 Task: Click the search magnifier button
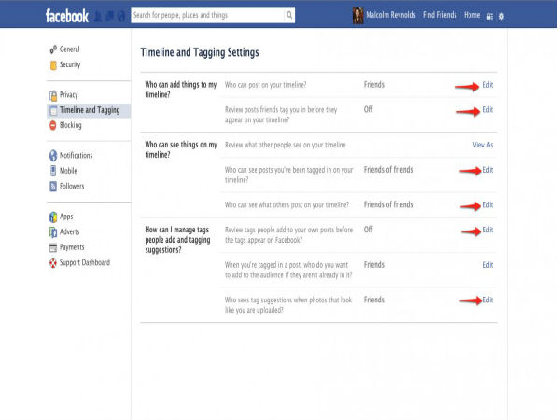(289, 15)
